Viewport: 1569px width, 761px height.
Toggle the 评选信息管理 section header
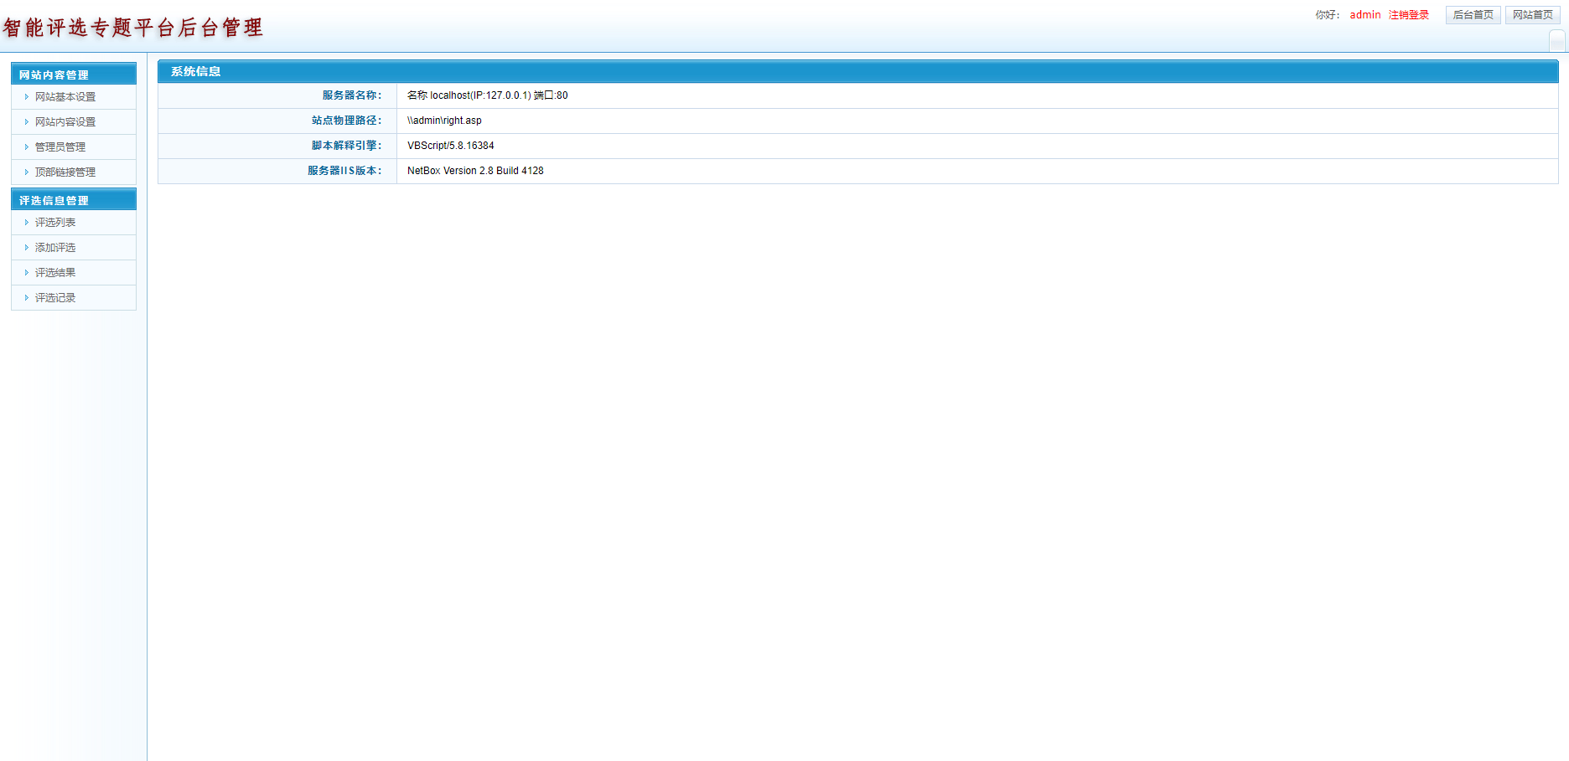click(74, 200)
